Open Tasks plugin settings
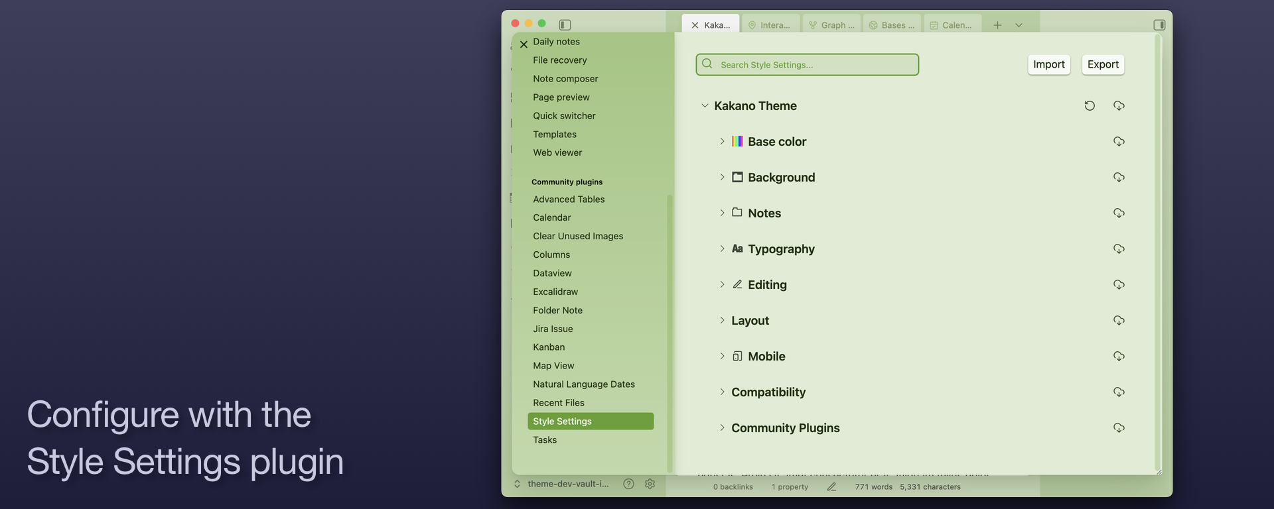Image resolution: width=1274 pixels, height=509 pixels. point(545,440)
